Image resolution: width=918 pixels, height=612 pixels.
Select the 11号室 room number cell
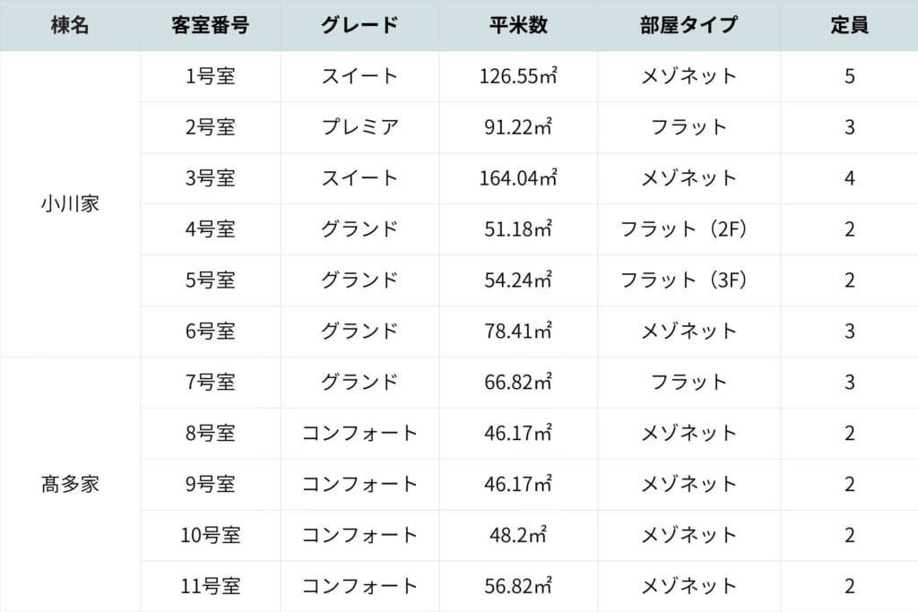210,587
